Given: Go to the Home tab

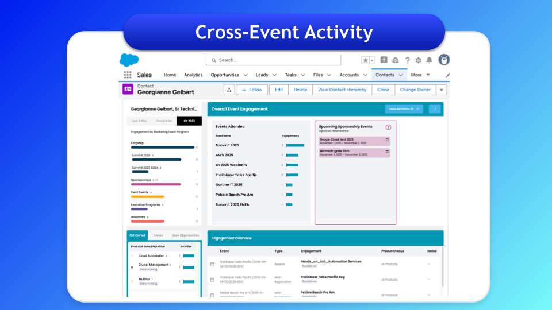Looking at the screenshot, I should tap(170, 75).
